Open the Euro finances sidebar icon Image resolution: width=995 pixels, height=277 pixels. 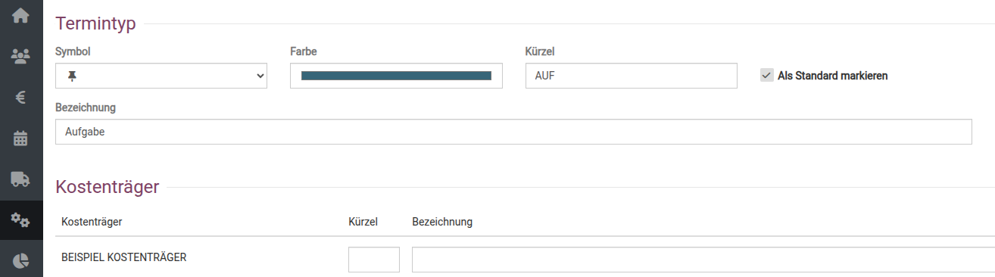click(x=21, y=97)
